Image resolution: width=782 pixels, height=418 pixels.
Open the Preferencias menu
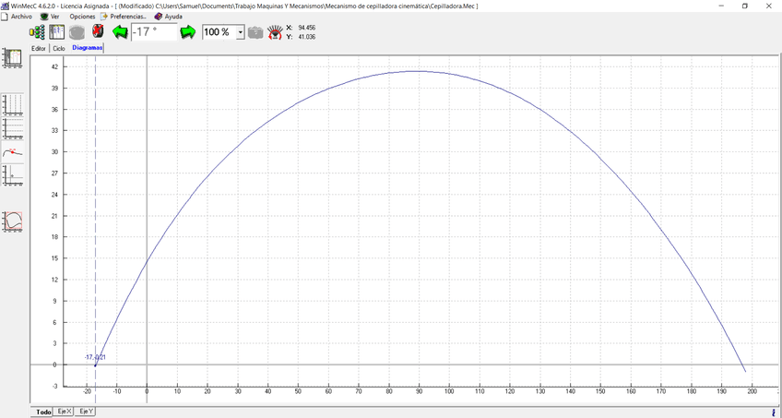[124, 17]
